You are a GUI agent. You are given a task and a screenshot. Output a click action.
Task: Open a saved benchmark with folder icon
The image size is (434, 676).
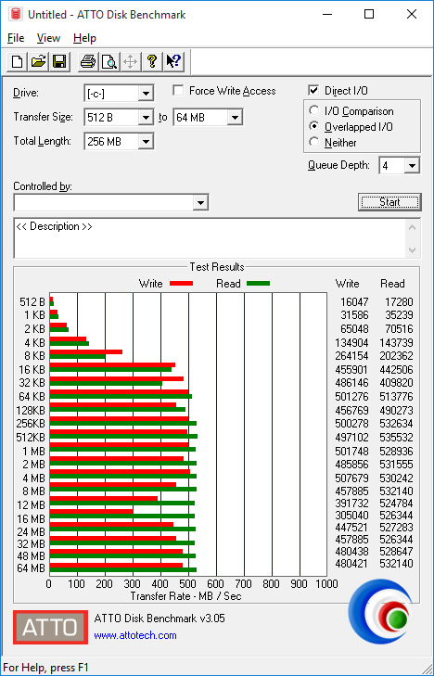coord(38,61)
